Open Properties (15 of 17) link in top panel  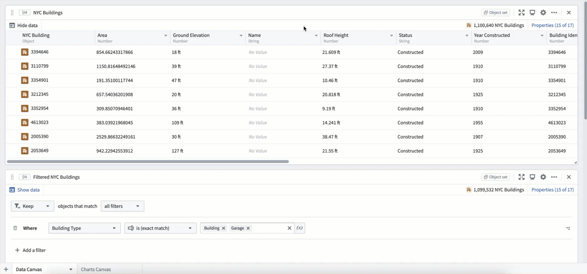point(552,25)
